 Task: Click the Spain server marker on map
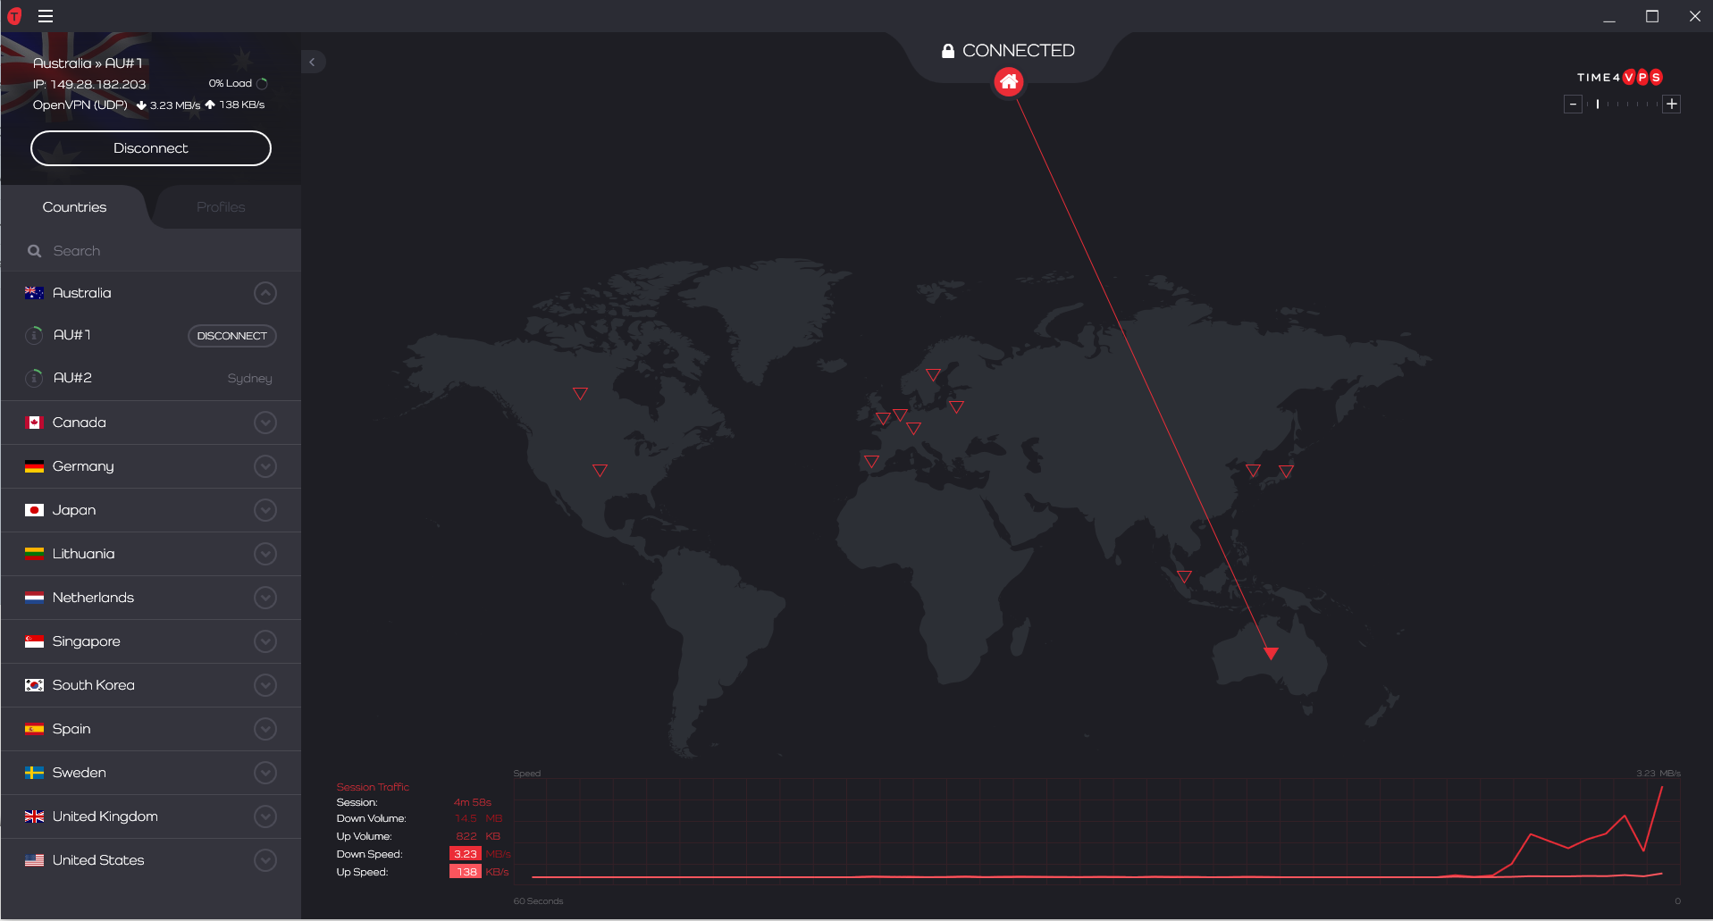pos(871,461)
